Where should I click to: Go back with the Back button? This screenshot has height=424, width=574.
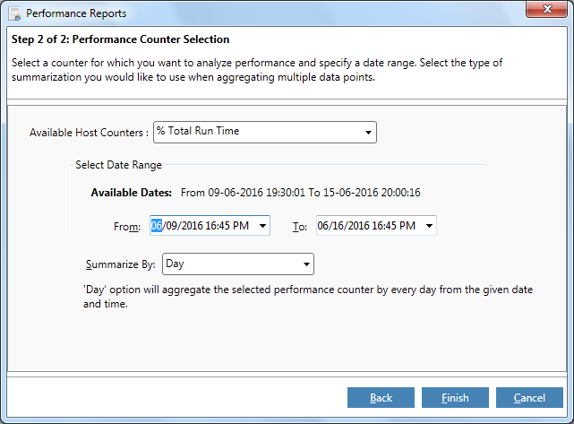pyautogui.click(x=381, y=397)
